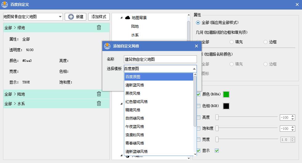Collapse the 地图背景 tree node

tap(121, 18)
